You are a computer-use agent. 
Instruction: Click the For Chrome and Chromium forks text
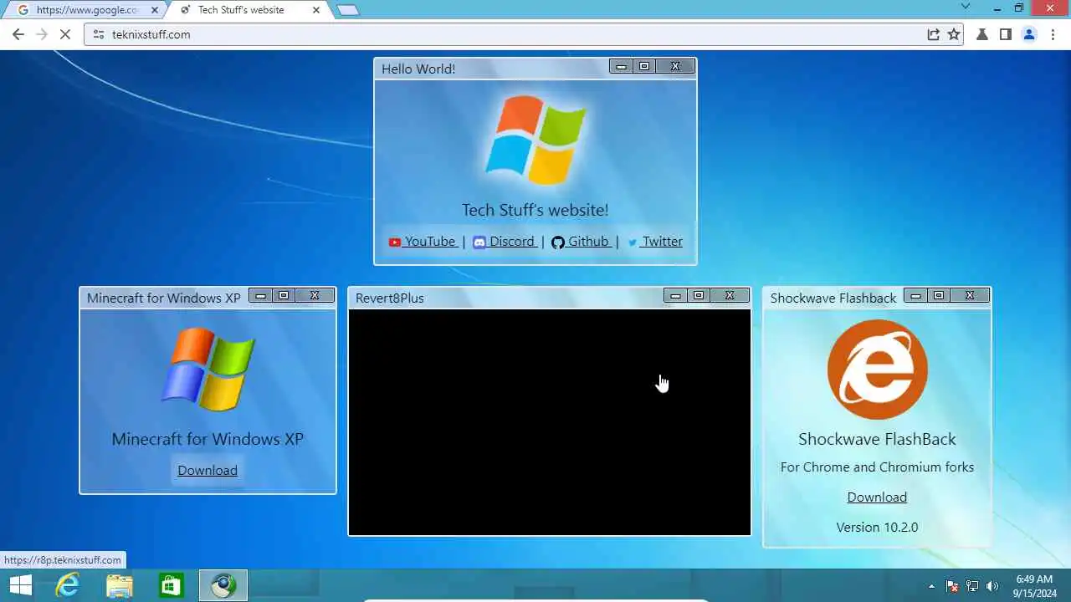877,467
